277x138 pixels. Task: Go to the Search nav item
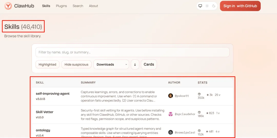[78, 6]
